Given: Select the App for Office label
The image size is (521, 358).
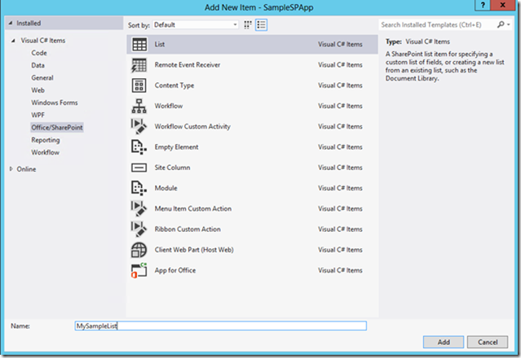Looking at the screenshot, I should [x=175, y=270].
